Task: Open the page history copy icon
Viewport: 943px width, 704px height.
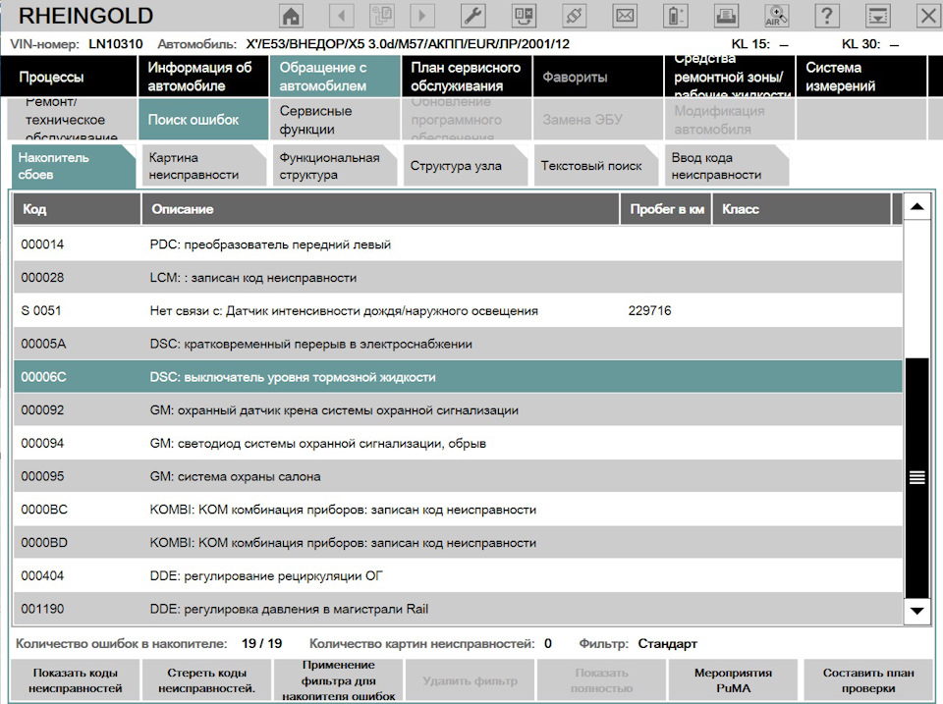Action: pyautogui.click(x=382, y=16)
